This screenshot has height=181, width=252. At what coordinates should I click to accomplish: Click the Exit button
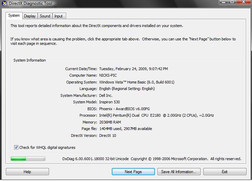pyautogui.click(x=225, y=172)
